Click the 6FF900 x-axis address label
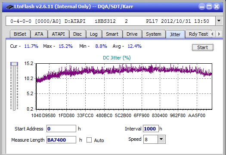Image resolution: width=226 pixels, height=155 pixels. click(141, 115)
